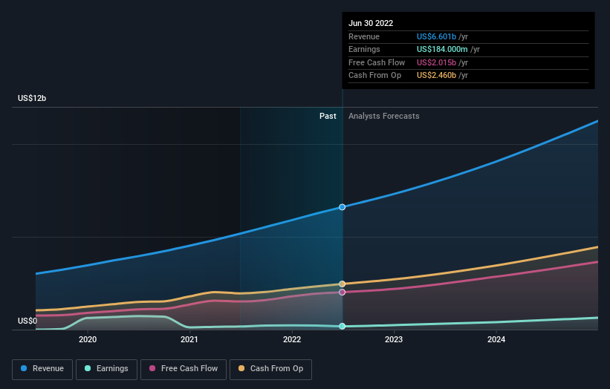Click the blue Revenue data point marker
Screen dimensions: 610x389
(342, 207)
